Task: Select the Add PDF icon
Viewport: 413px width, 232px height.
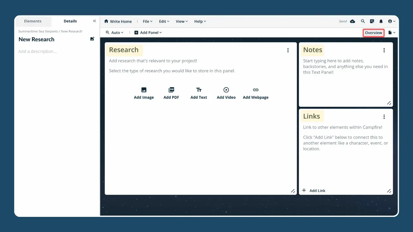Action: [x=171, y=90]
